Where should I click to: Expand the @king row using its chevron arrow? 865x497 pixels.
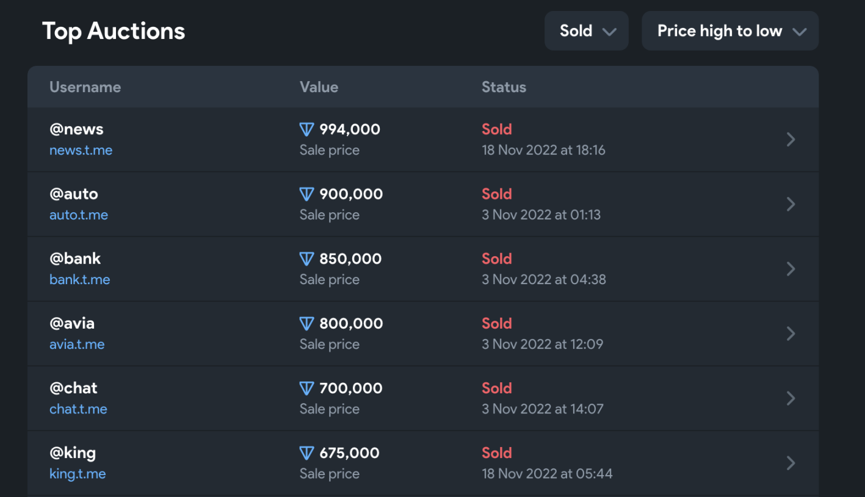coord(791,463)
